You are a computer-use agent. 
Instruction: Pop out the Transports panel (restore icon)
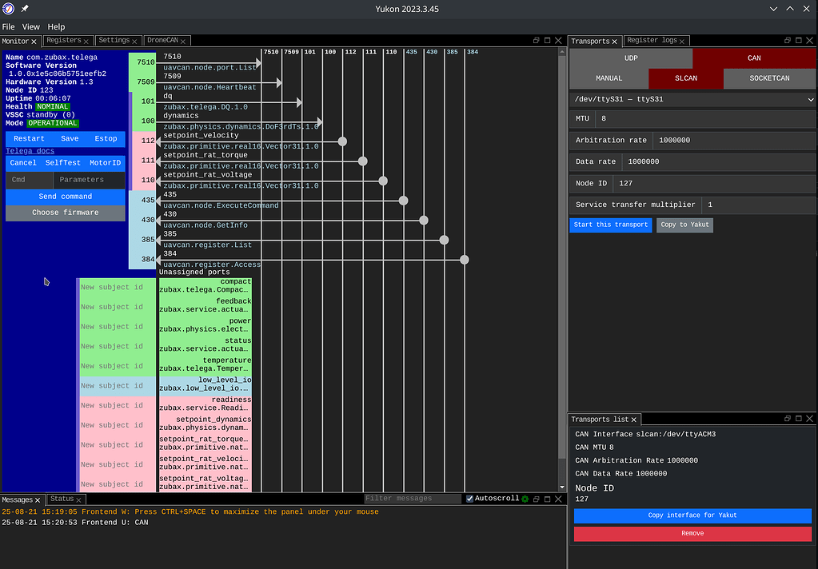click(788, 40)
